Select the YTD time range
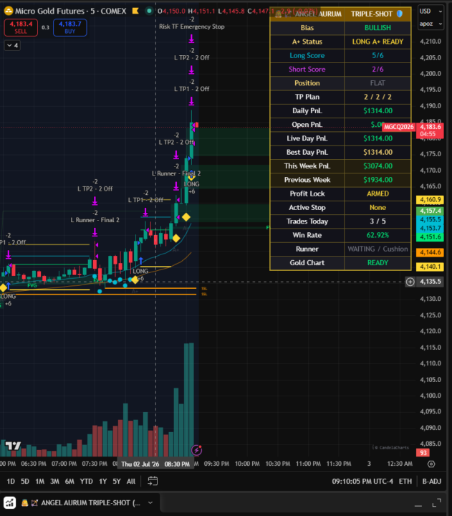This screenshot has width=452, height=516. click(x=86, y=481)
